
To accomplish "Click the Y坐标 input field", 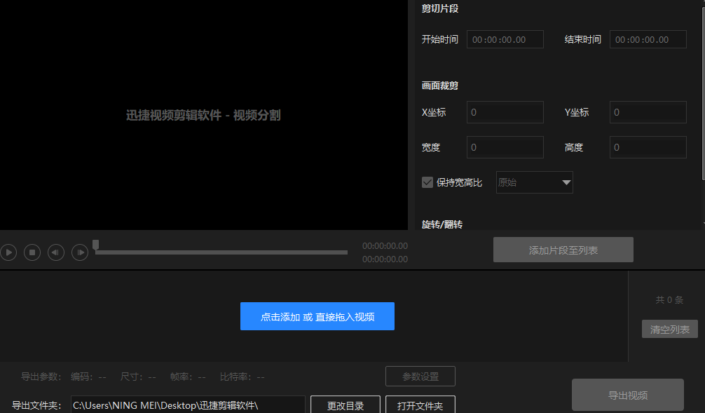I will tap(648, 112).
